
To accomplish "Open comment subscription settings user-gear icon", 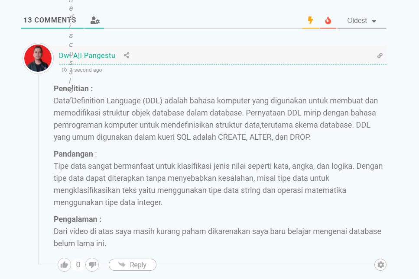I will click(x=94, y=20).
